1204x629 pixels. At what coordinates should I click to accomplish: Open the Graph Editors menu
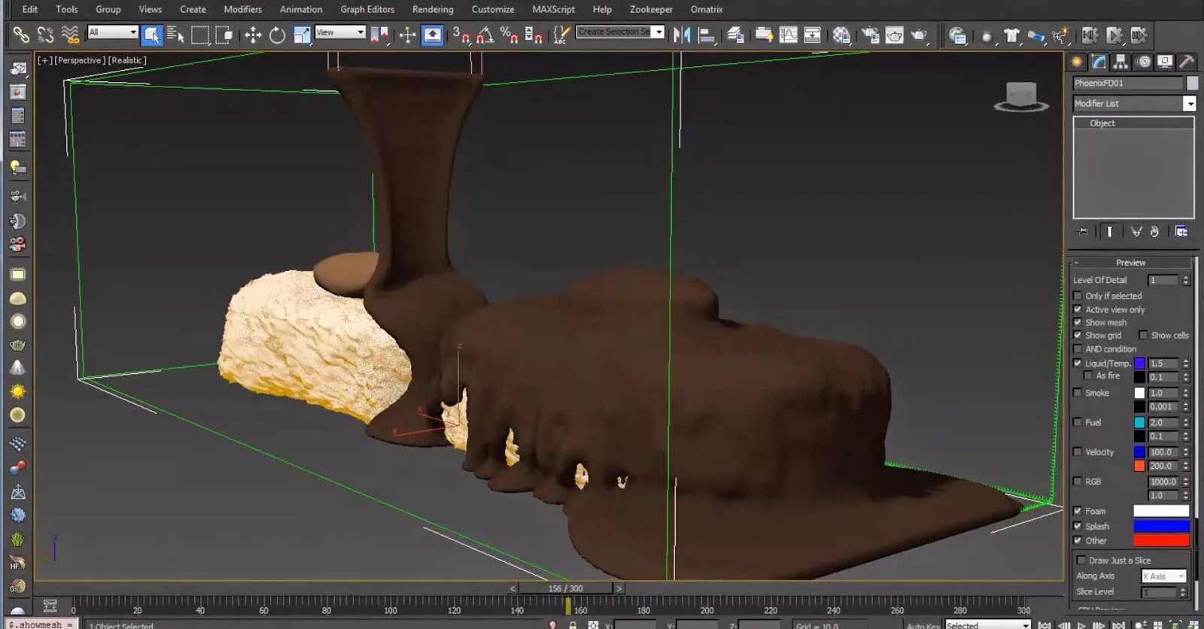point(367,9)
